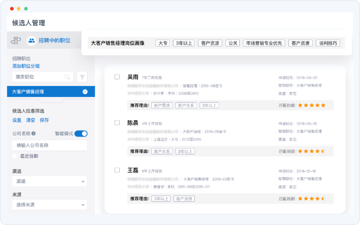The width and height of the screenshot is (360, 225).
Task: Click 陈晨's star match rating
Action: [311, 151]
